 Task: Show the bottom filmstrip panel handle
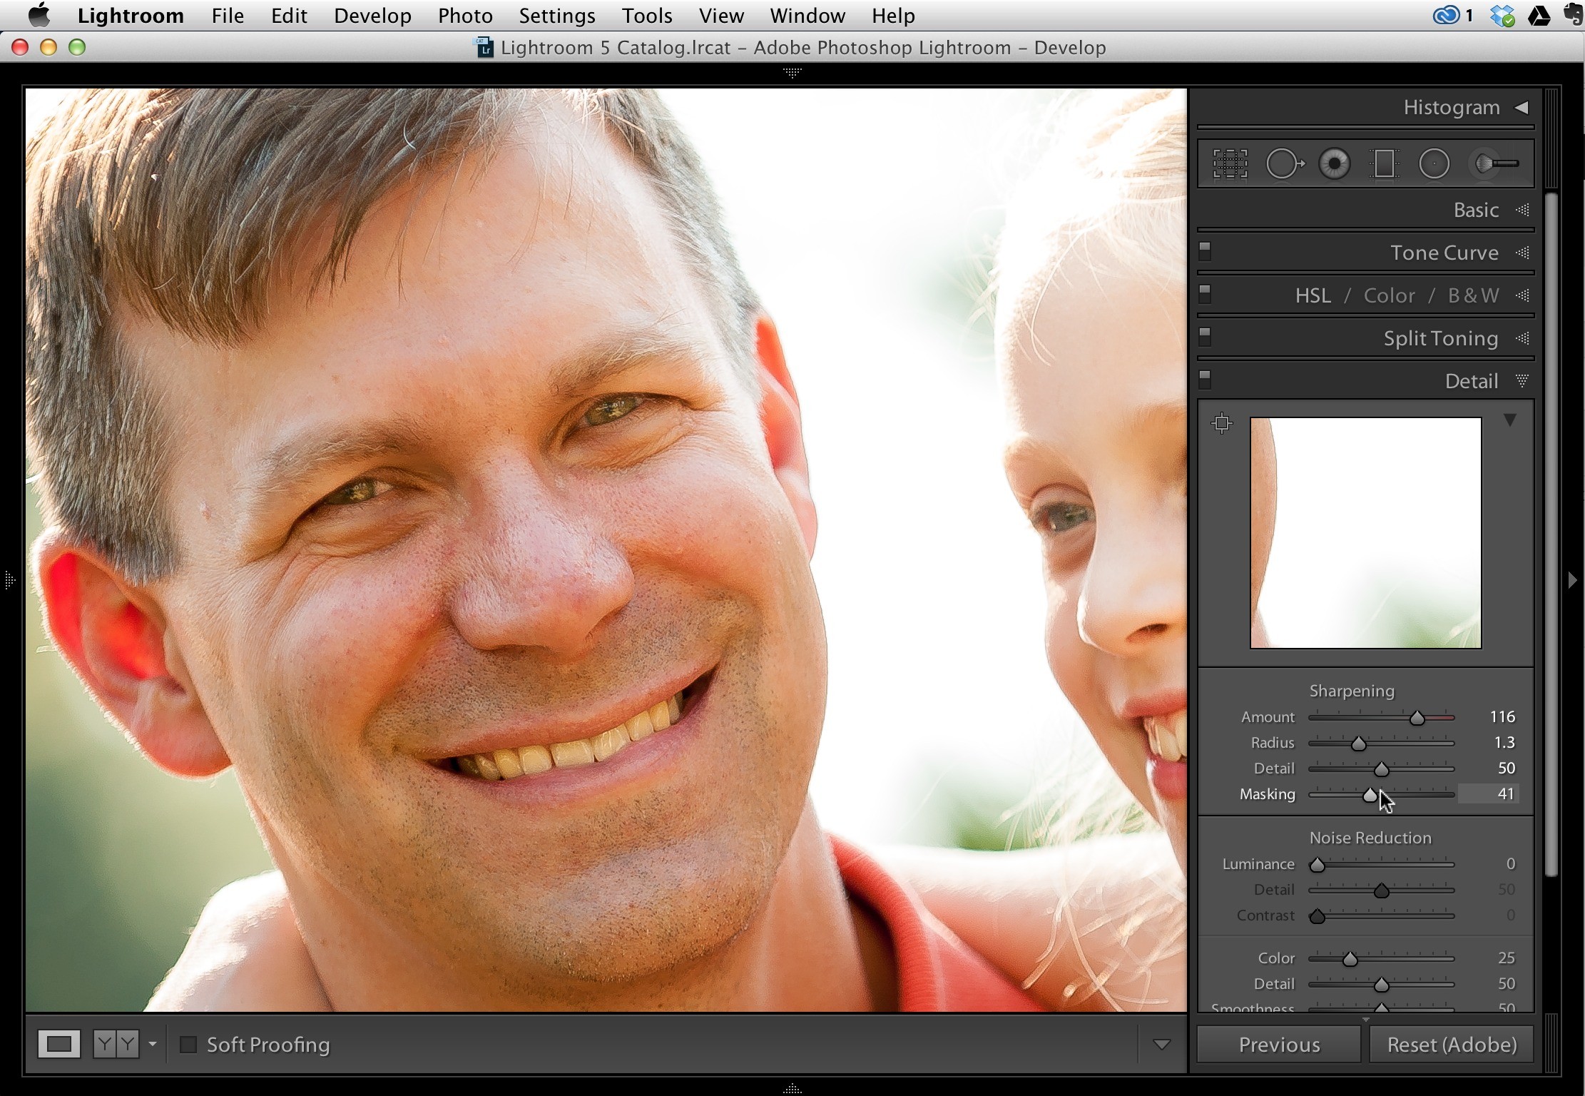tap(792, 1088)
